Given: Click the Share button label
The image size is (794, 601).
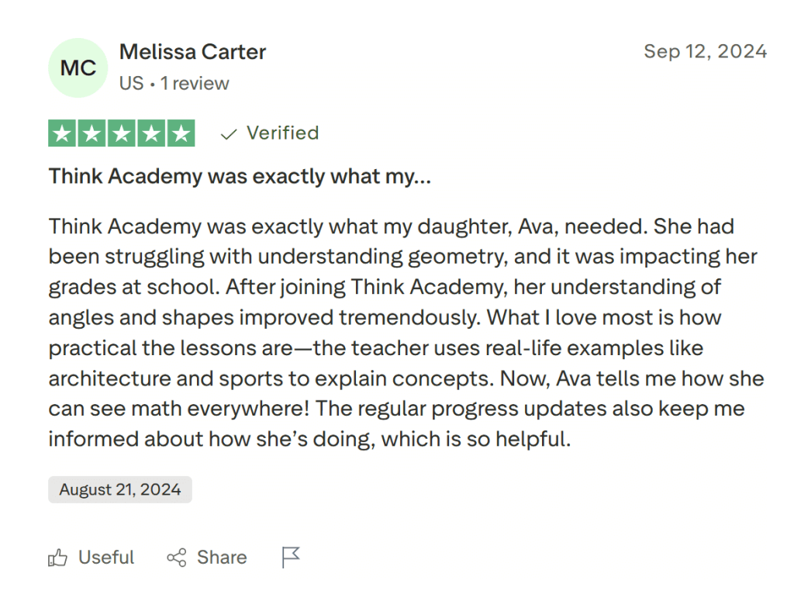Looking at the screenshot, I should [222, 558].
